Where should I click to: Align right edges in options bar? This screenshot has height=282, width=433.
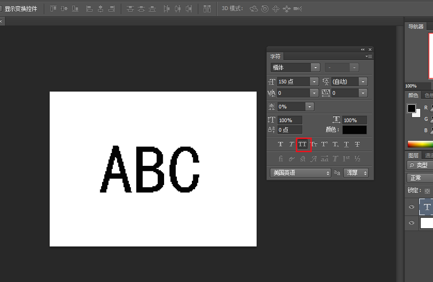point(111,9)
